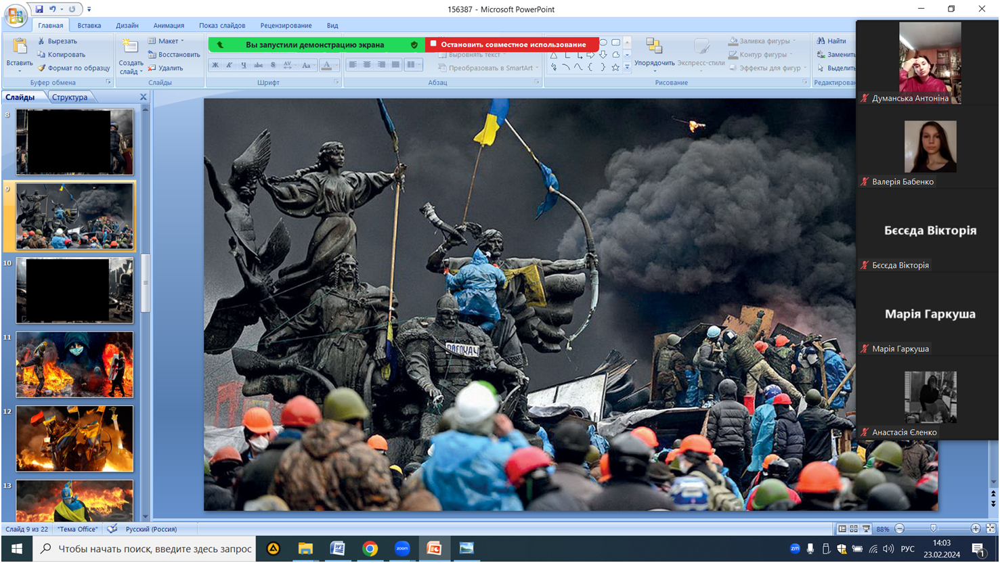The width and height of the screenshot is (1000, 563).
Task: Open the Вставить paste dropdown arrow
Action: pyautogui.click(x=19, y=70)
